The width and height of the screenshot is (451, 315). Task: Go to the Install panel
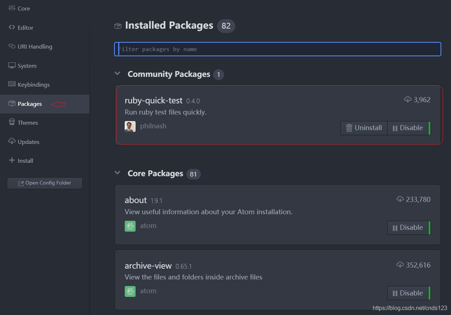tap(25, 161)
